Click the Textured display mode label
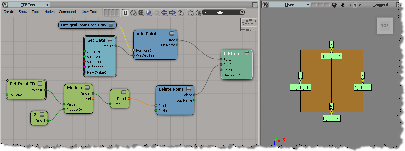The image size is (405, 151). click(x=380, y=5)
